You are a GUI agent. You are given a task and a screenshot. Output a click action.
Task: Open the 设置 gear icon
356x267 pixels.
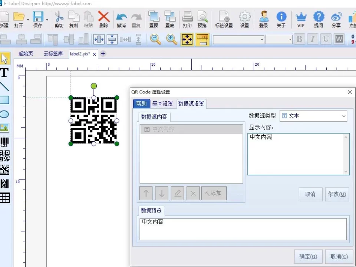click(x=244, y=19)
